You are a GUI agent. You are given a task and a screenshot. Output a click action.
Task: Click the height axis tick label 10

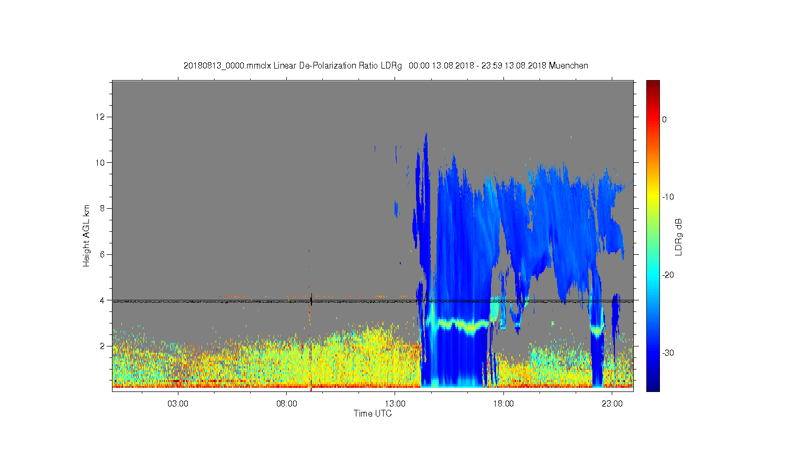tap(102, 162)
